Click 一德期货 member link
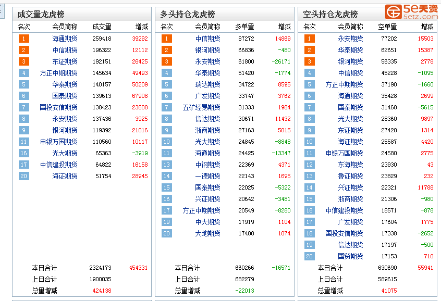 [x=207, y=176]
